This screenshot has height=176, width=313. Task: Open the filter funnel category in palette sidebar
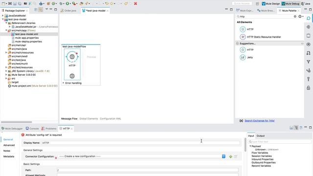coord(309,62)
